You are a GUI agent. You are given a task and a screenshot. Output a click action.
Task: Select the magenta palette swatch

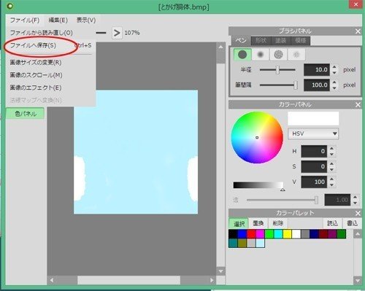coord(260,234)
